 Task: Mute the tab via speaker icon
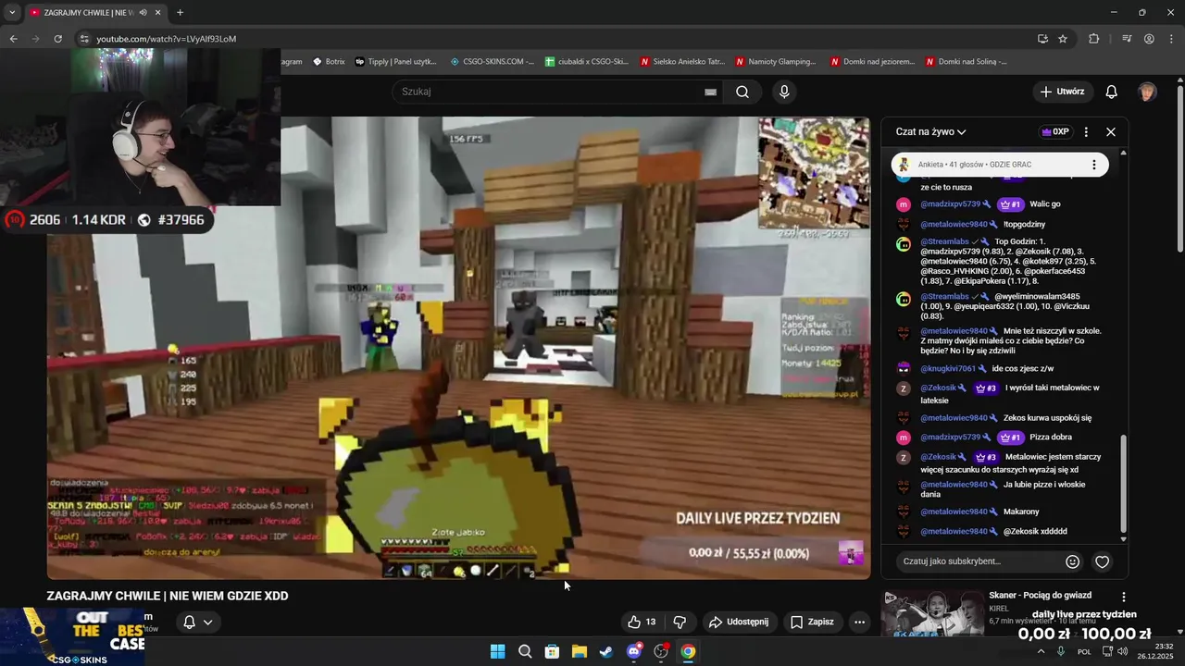pyautogui.click(x=143, y=13)
